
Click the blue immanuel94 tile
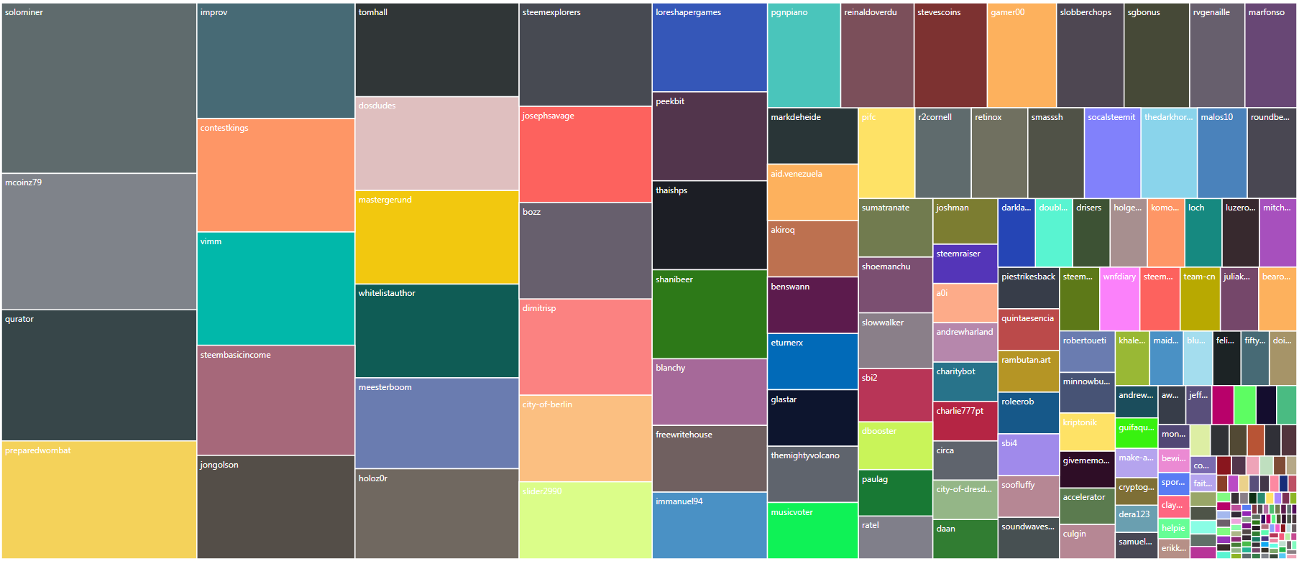pyautogui.click(x=710, y=525)
